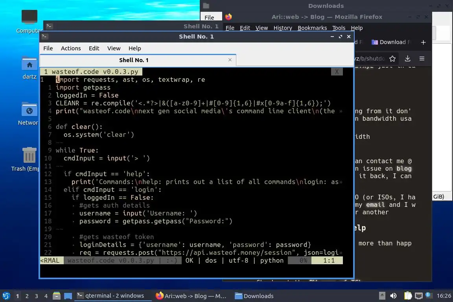The height and width of the screenshot is (302, 453).
Task: Switch to the Download Firefox tab
Action: click(x=391, y=42)
